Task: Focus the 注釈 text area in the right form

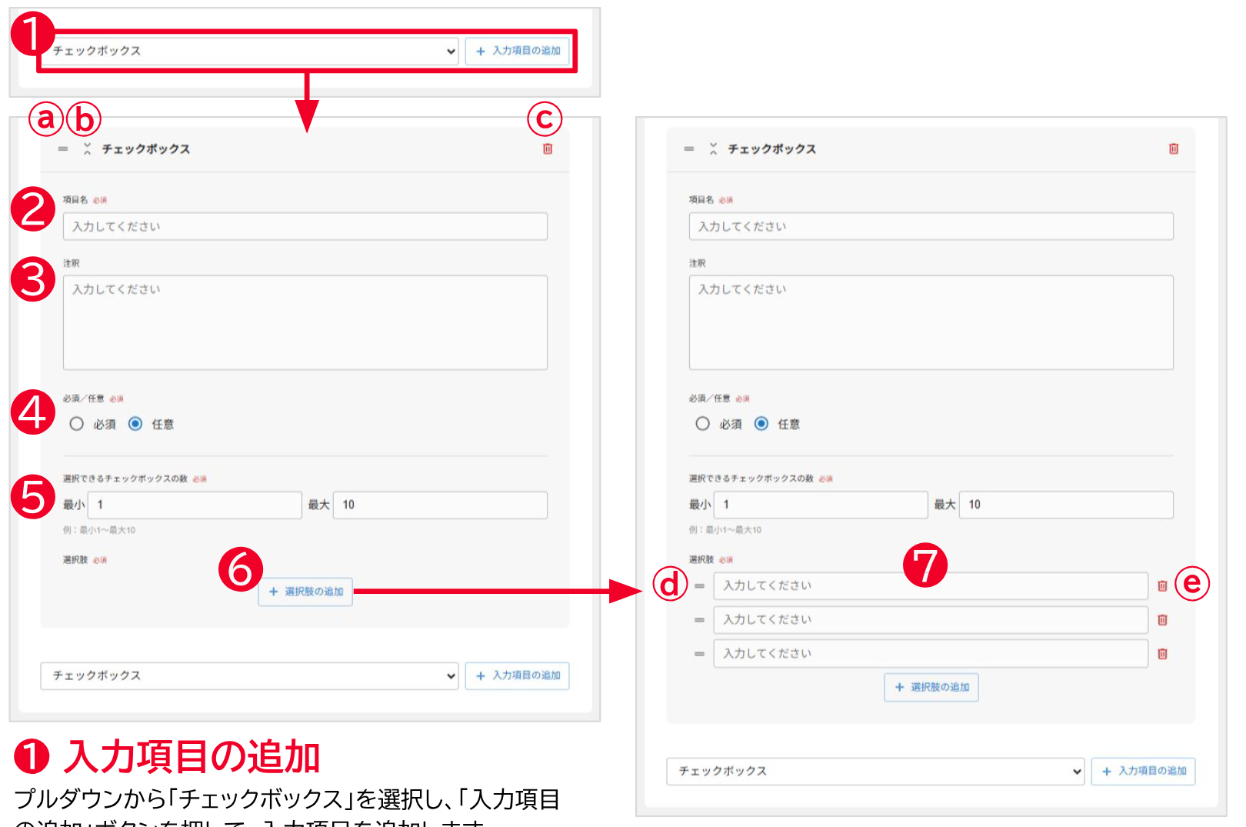Action: pyautogui.click(x=931, y=323)
